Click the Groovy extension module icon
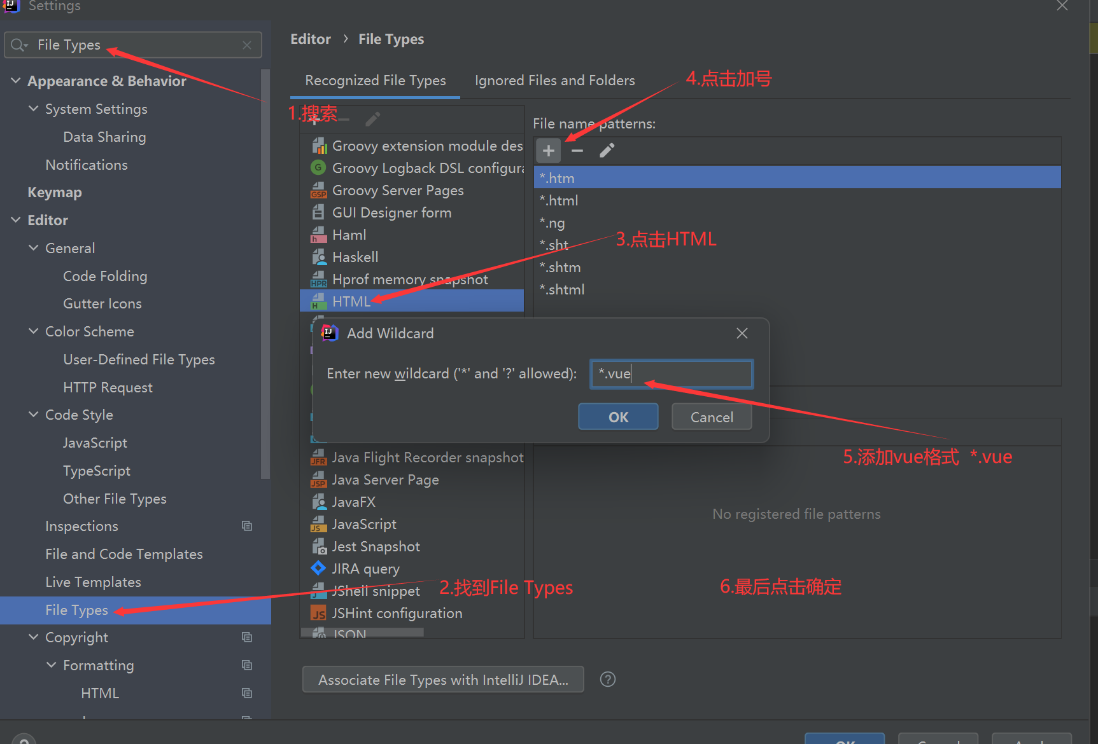This screenshot has height=744, width=1098. click(318, 146)
